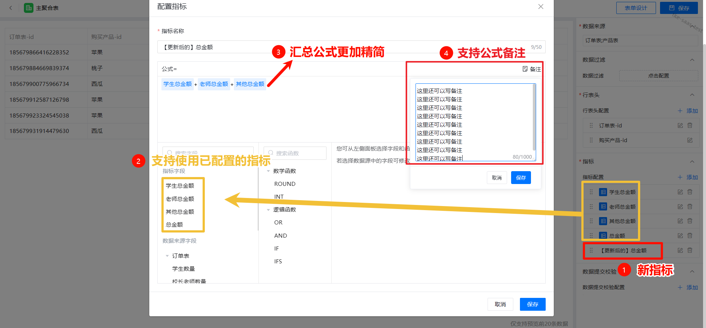The width and height of the screenshot is (706, 328).
Task: Click the 指标名称 input field
Action: click(342, 47)
